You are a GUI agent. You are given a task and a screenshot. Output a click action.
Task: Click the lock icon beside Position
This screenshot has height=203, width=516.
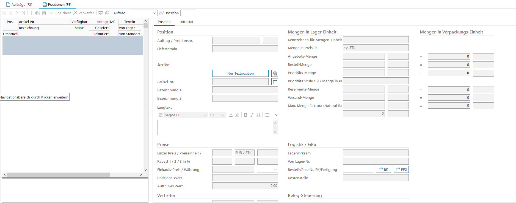[162, 13]
